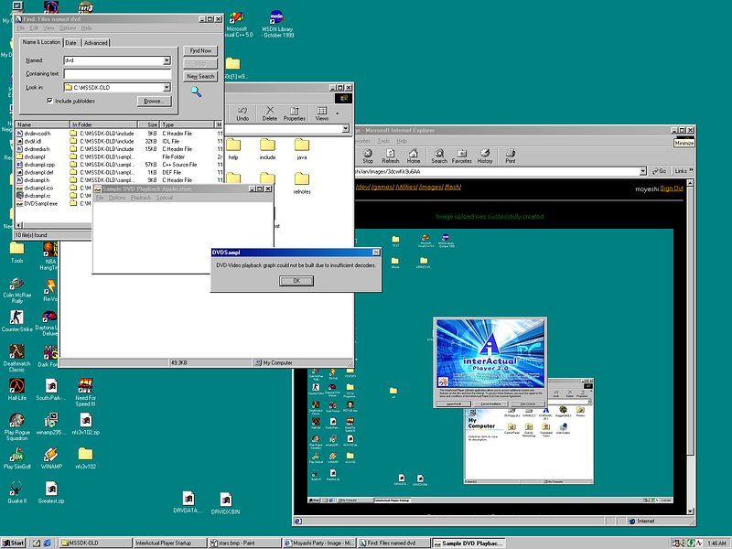Expand the Named dropdown in Find
Image resolution: width=732 pixels, height=549 pixels.
pyautogui.click(x=167, y=60)
